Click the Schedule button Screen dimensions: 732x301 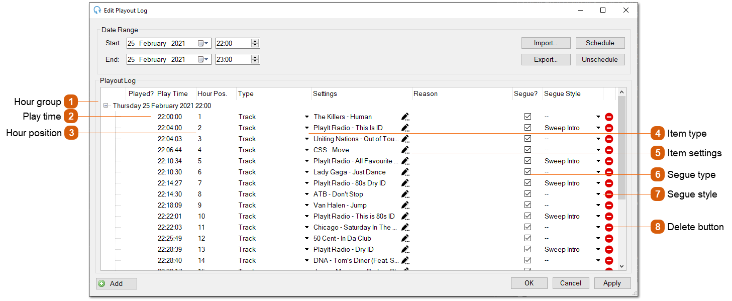[x=600, y=43]
